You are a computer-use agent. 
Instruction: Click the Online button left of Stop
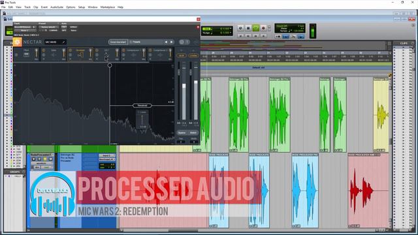[240, 28]
